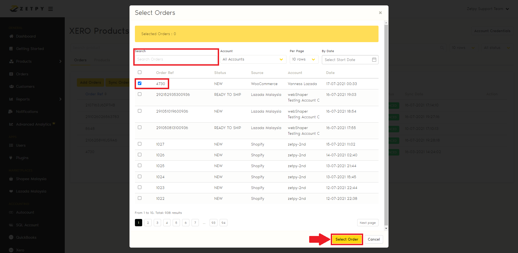Click the Autocount icon in sidebar
Image resolution: width=518 pixels, height=253 pixels.
coord(11,212)
